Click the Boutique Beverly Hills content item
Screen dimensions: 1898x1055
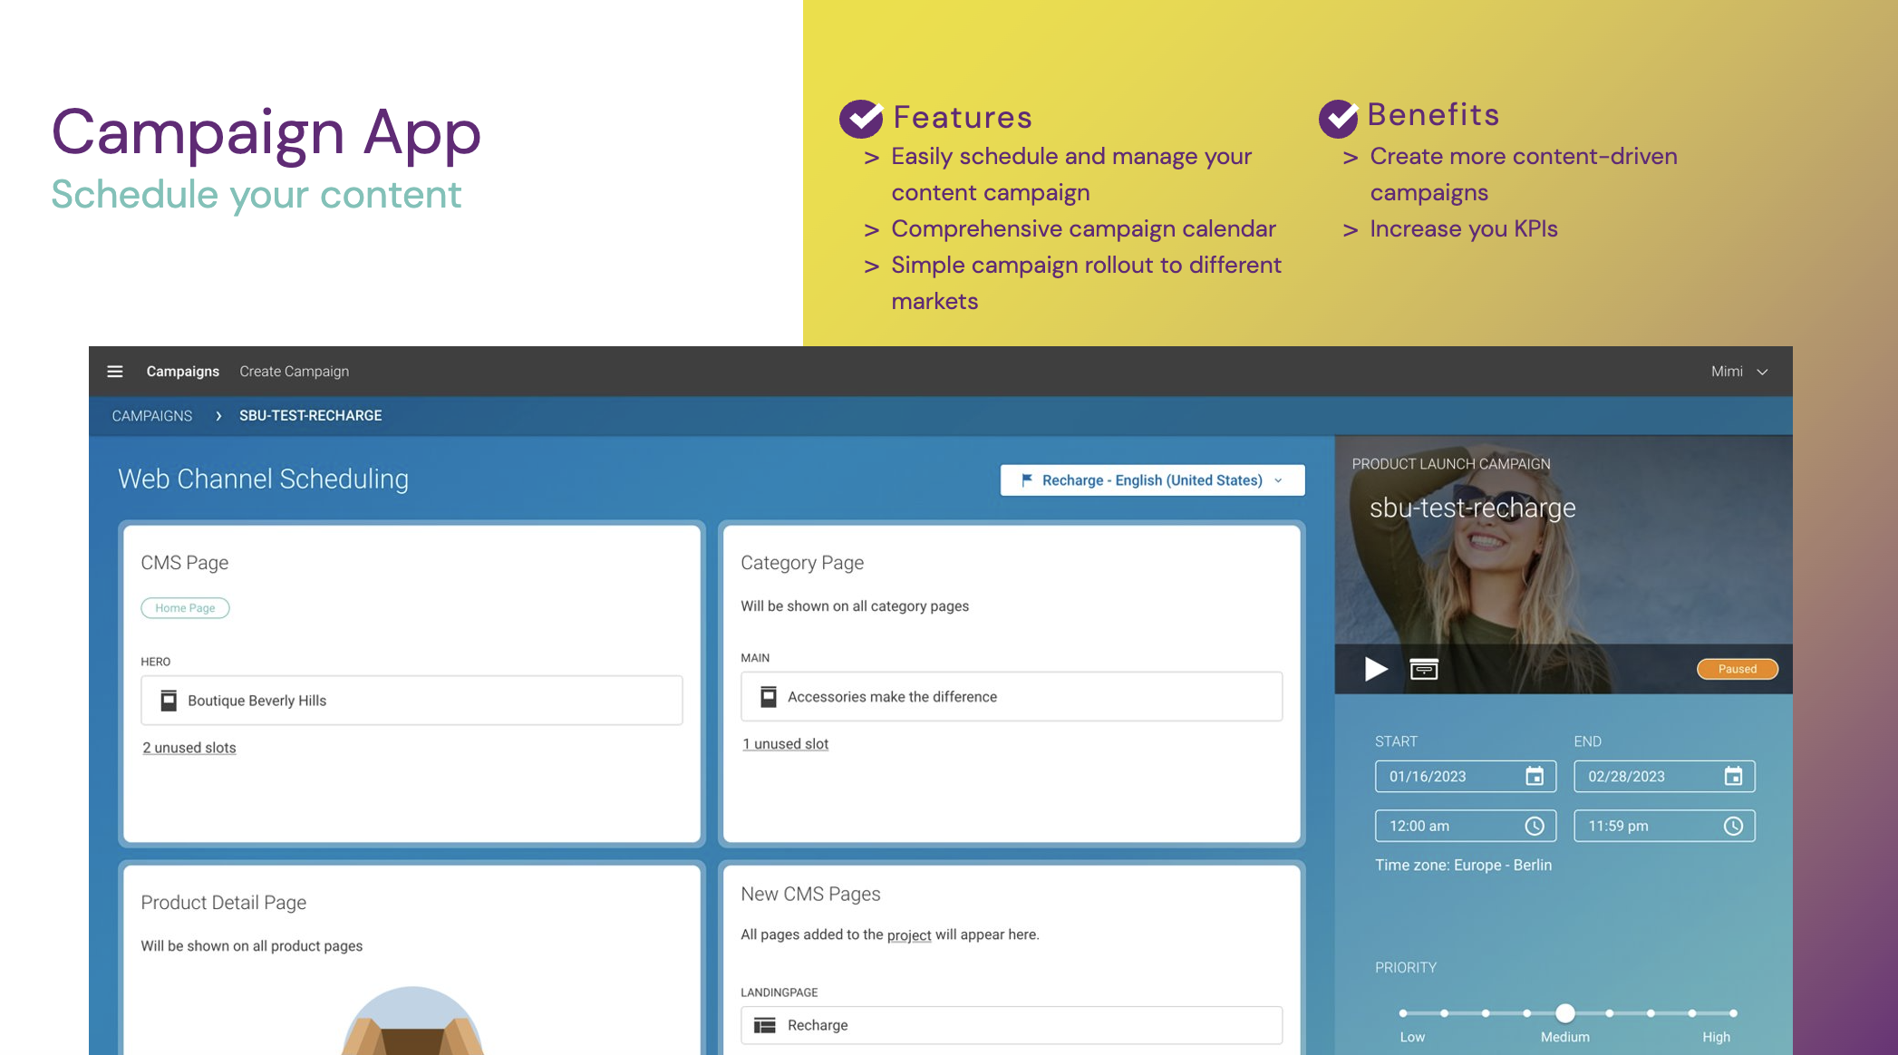[x=412, y=699]
